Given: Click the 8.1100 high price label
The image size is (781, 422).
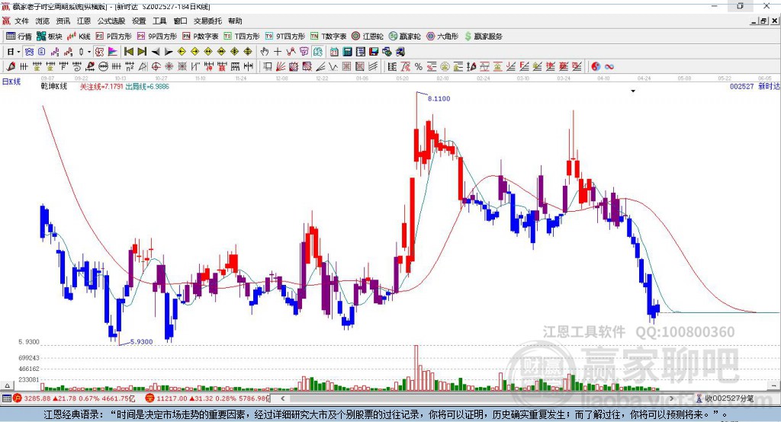Looking at the screenshot, I should pos(439,98).
